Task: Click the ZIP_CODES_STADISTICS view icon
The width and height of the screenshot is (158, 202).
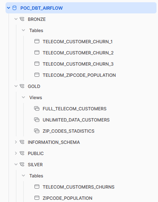Action: tap(37, 131)
